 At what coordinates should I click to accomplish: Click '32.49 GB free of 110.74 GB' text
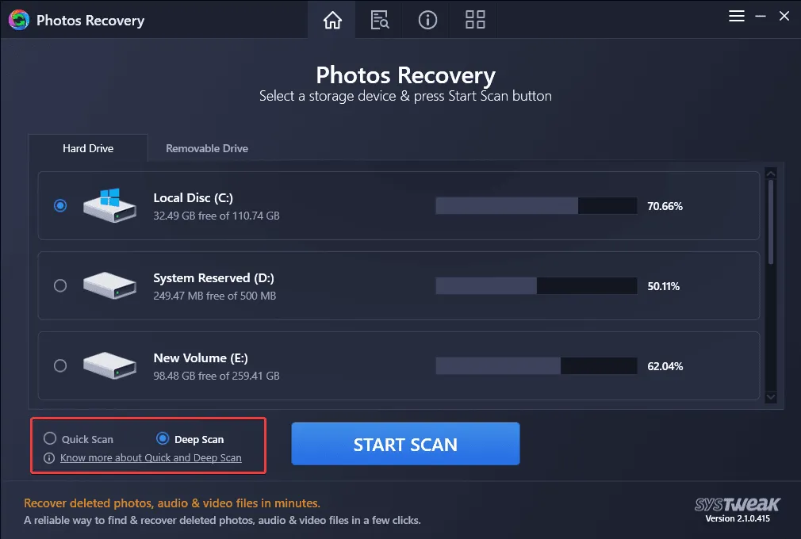[x=217, y=216]
